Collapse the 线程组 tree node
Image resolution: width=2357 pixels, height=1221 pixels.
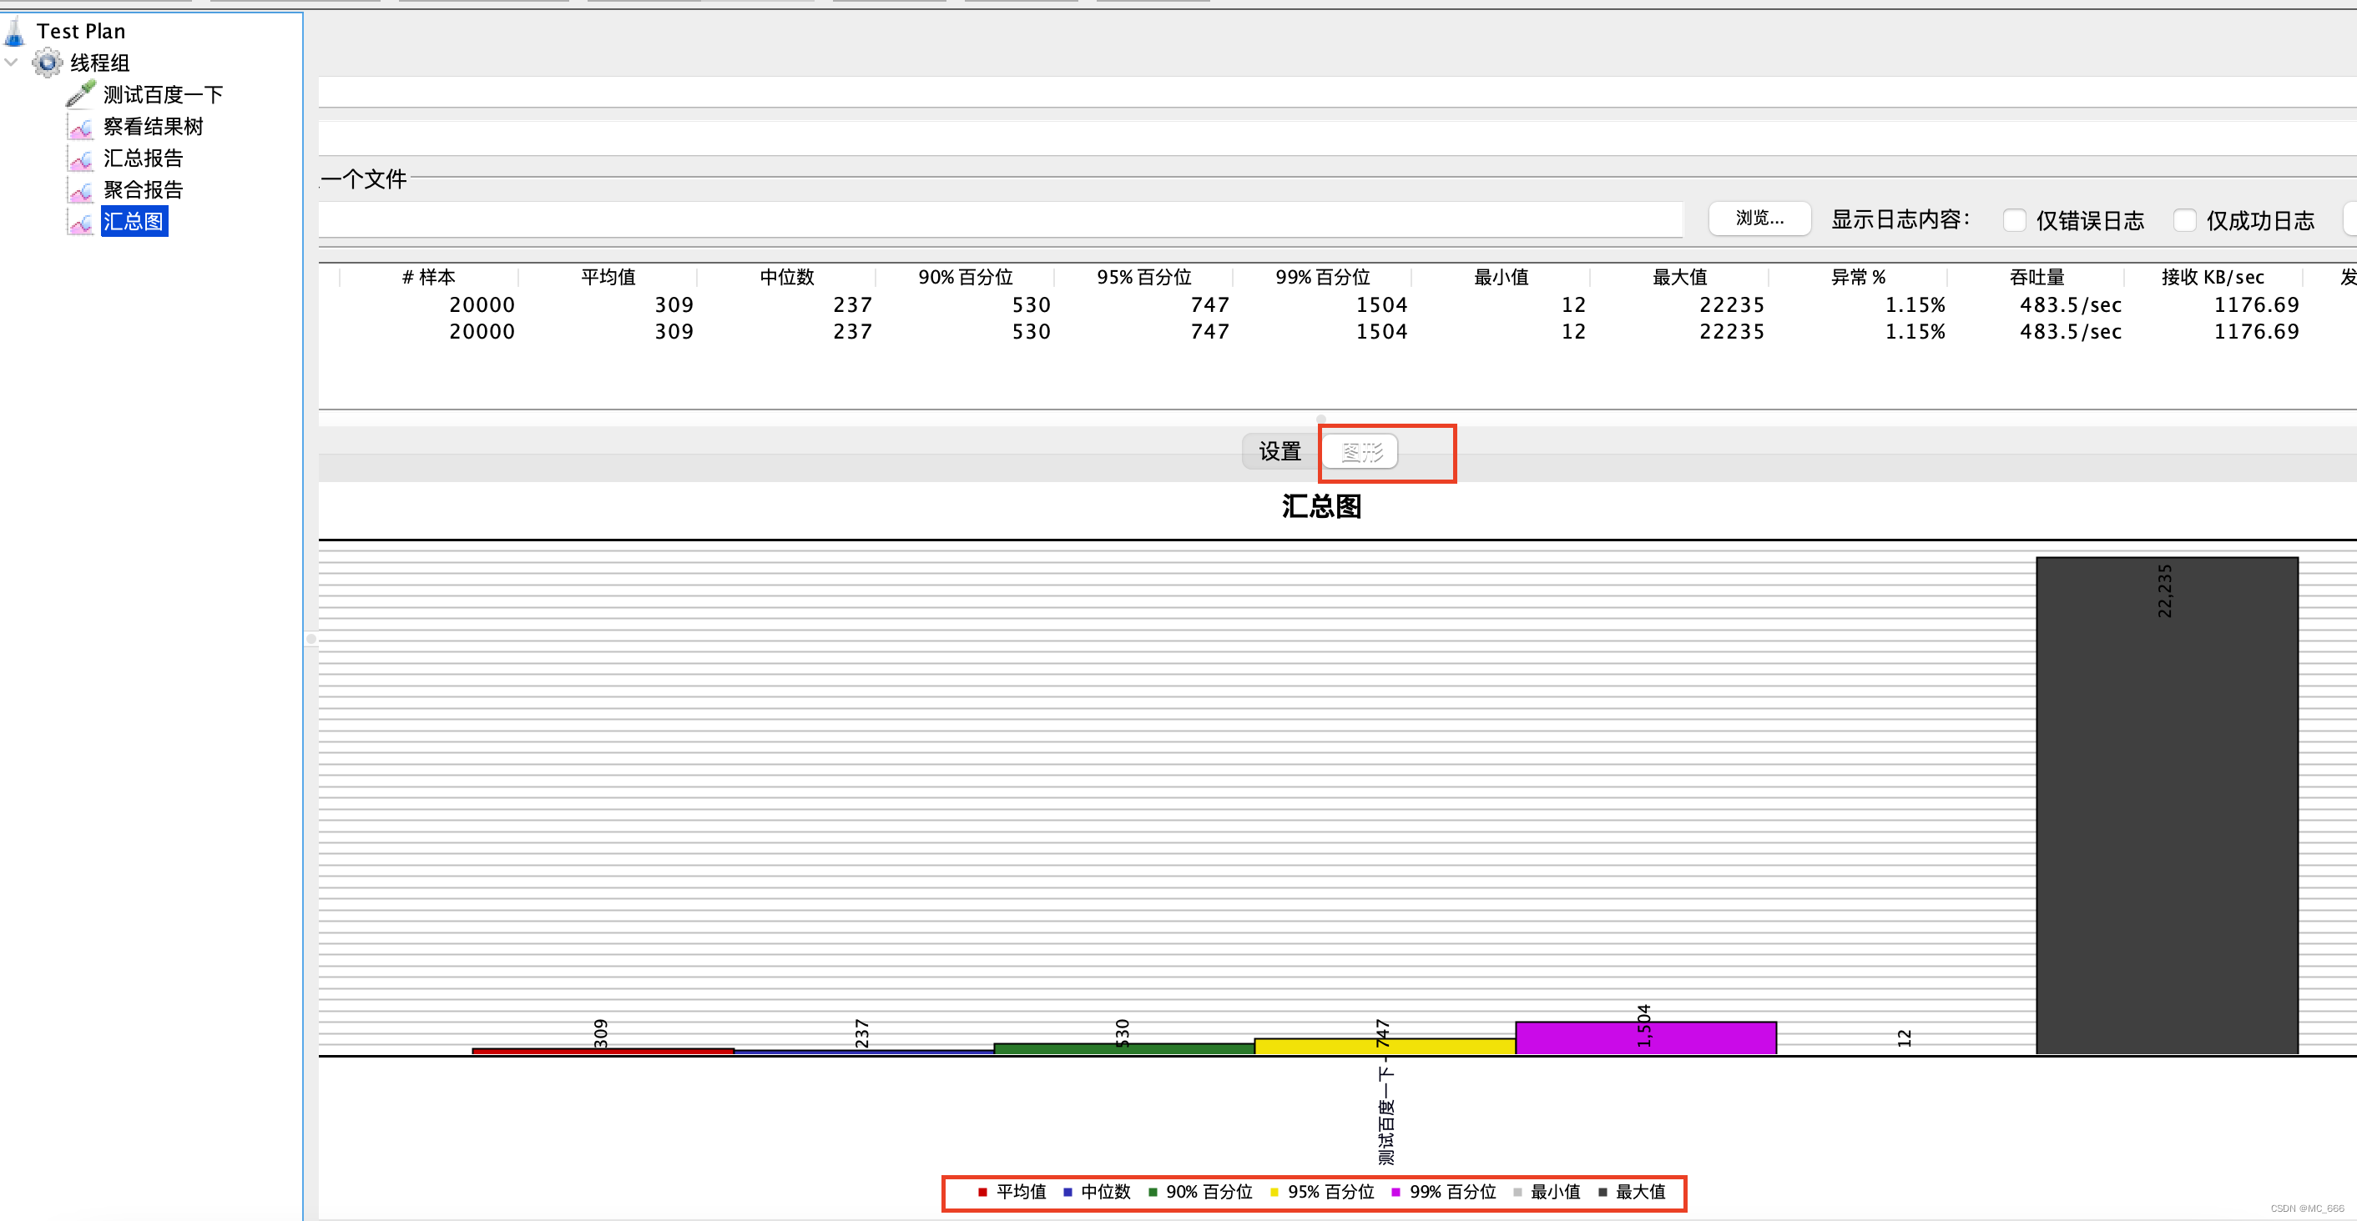(x=12, y=63)
